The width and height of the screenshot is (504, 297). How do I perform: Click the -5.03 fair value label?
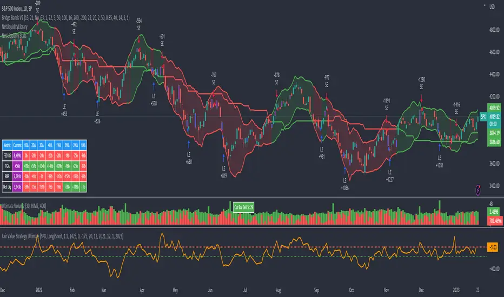[493, 247]
